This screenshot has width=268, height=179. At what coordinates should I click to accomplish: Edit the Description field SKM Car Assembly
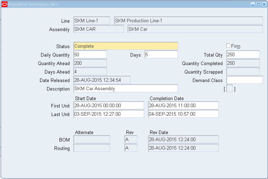pos(126,89)
